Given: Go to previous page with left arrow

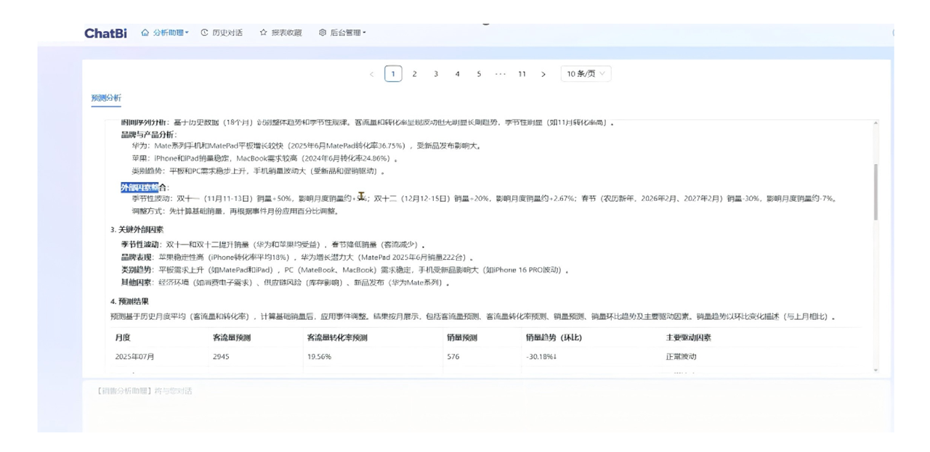Looking at the screenshot, I should pyautogui.click(x=372, y=74).
